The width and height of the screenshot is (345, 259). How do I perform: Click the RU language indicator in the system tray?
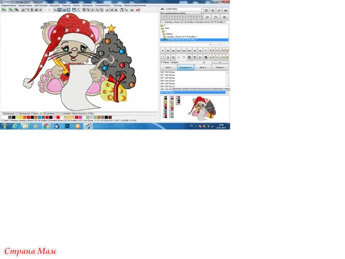point(191,126)
